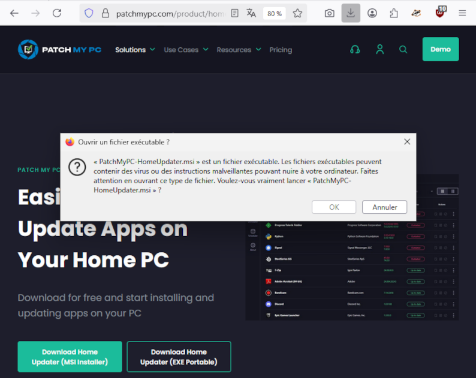The height and width of the screenshot is (378, 476).
Task: Open the extensions puzzle icon
Action: click(x=394, y=13)
